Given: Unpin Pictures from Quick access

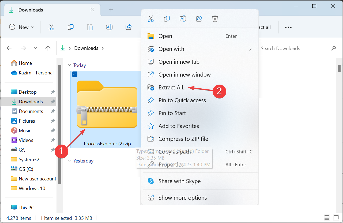Looking at the screenshot, I should 53,121.
